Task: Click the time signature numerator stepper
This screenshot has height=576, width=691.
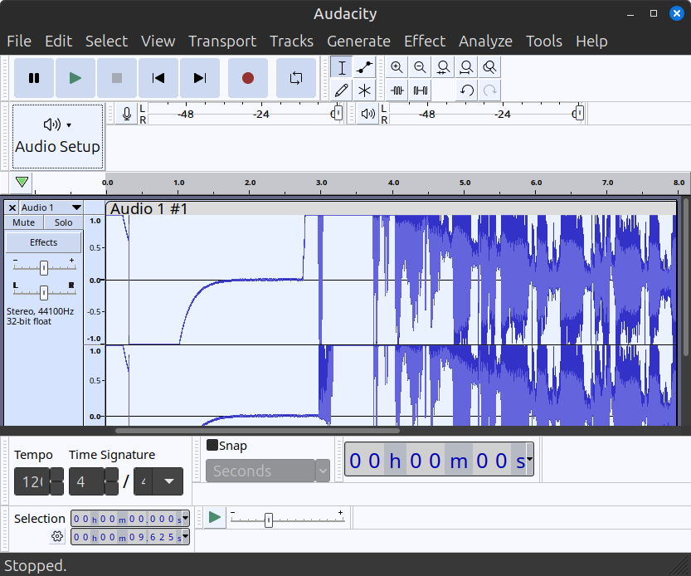Action: coord(111,481)
